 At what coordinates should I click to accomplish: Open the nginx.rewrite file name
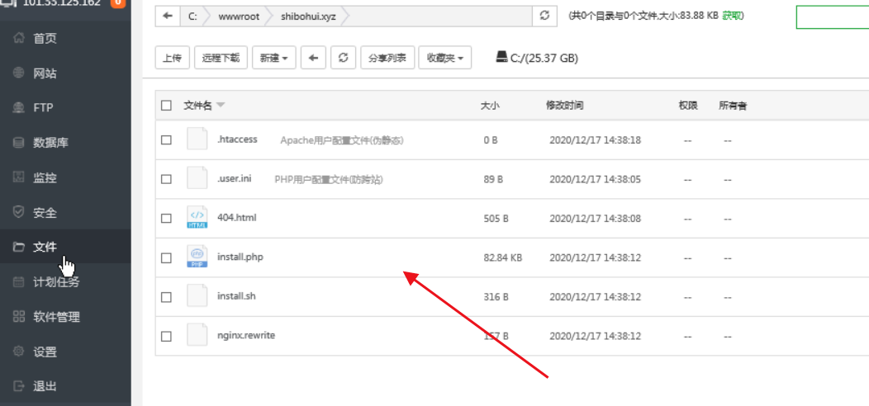(247, 336)
